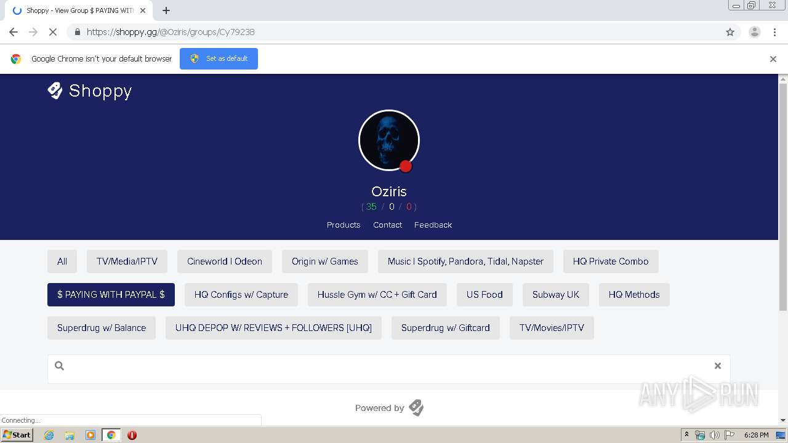
Task: Open the Chrome three-dot menu
Action: point(774,32)
